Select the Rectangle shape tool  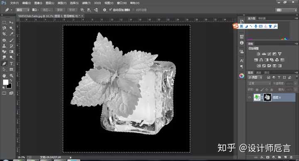[x=12, y=70]
